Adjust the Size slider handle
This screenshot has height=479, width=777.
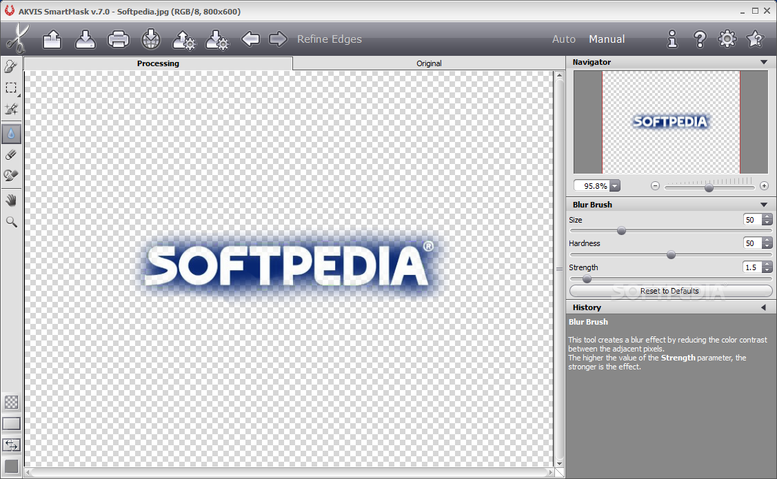[x=621, y=231]
